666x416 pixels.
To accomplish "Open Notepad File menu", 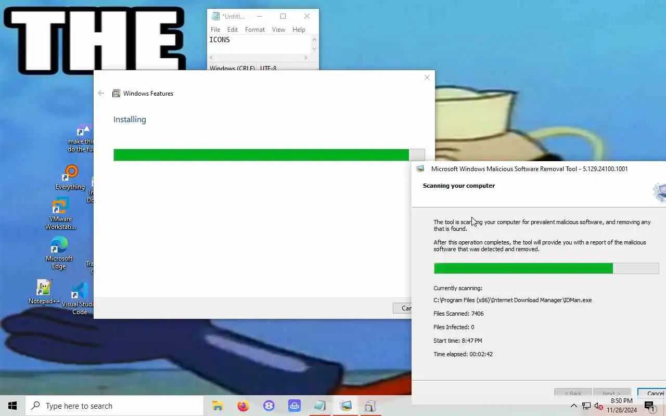I will pos(215,30).
